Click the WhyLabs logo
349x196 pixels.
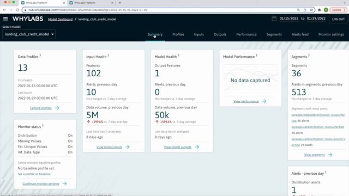28,19
